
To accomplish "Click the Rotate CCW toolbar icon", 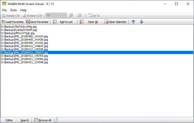I will (x=25, y=16).
